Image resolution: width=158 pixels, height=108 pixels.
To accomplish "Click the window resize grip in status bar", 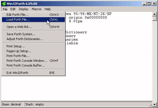I will (x=150, y=105).
